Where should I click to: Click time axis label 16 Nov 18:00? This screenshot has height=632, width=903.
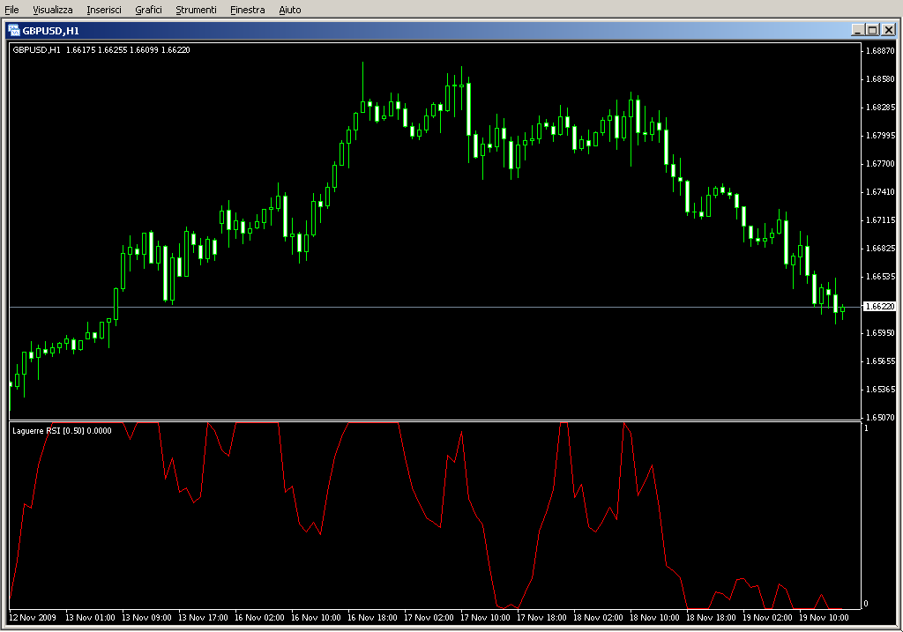point(372,618)
